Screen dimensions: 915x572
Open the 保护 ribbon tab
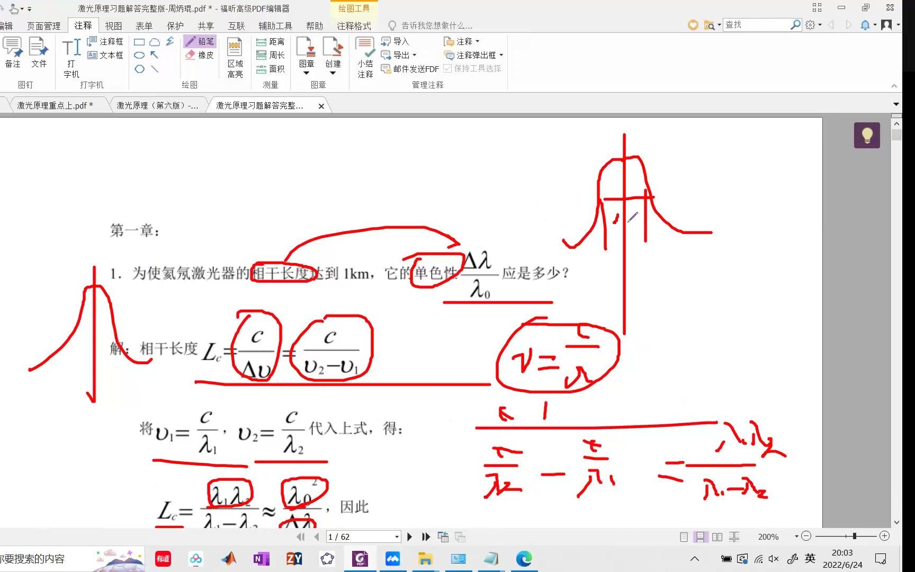[175, 25]
